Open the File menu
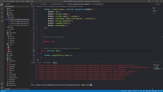163x92 pixels. point(4,1)
